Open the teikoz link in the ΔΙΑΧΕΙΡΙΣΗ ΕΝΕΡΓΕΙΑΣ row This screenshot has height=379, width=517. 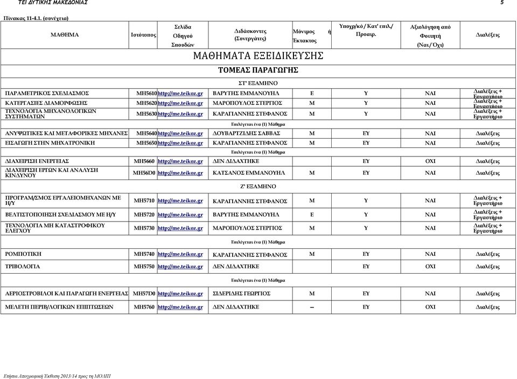180,161
